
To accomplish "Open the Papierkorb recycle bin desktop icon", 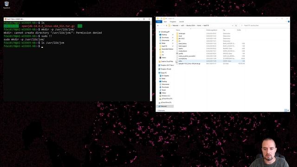I will coord(6,5).
